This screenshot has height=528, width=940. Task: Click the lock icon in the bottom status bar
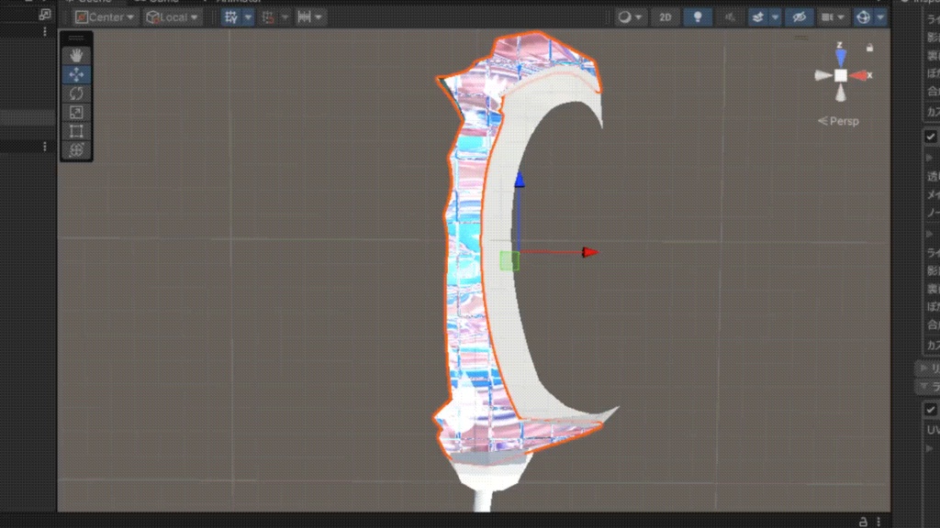point(863,522)
